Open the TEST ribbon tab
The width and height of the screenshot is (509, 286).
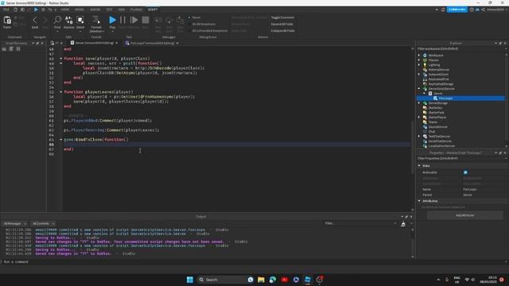(x=109, y=10)
